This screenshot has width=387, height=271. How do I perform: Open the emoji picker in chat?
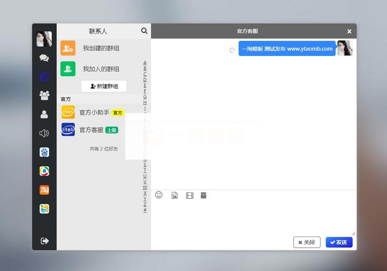tap(159, 195)
